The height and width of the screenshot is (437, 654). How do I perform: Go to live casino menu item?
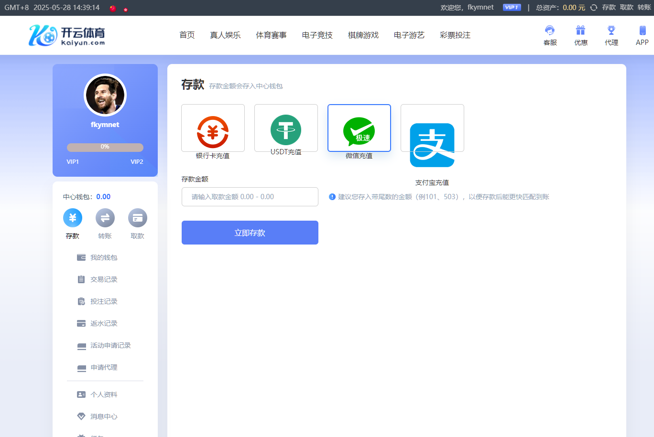tap(225, 35)
